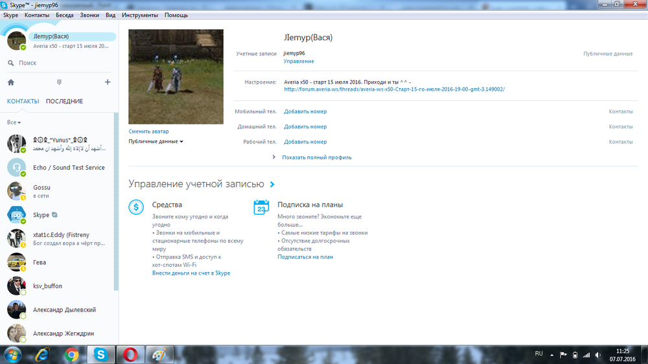Open the dial pad icon

(59, 82)
